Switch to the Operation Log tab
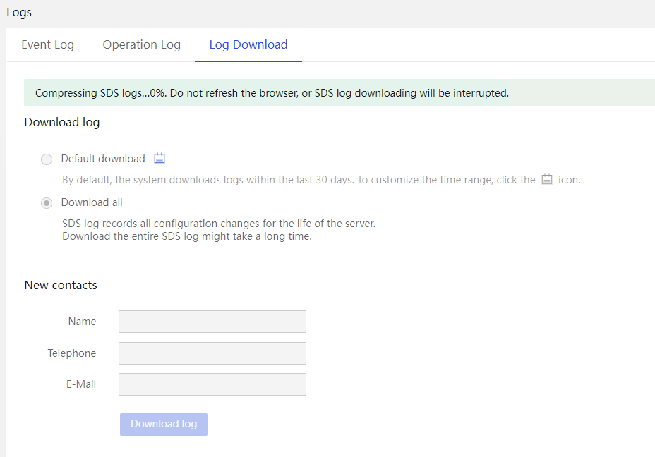This screenshot has height=457, width=655. coord(142,44)
